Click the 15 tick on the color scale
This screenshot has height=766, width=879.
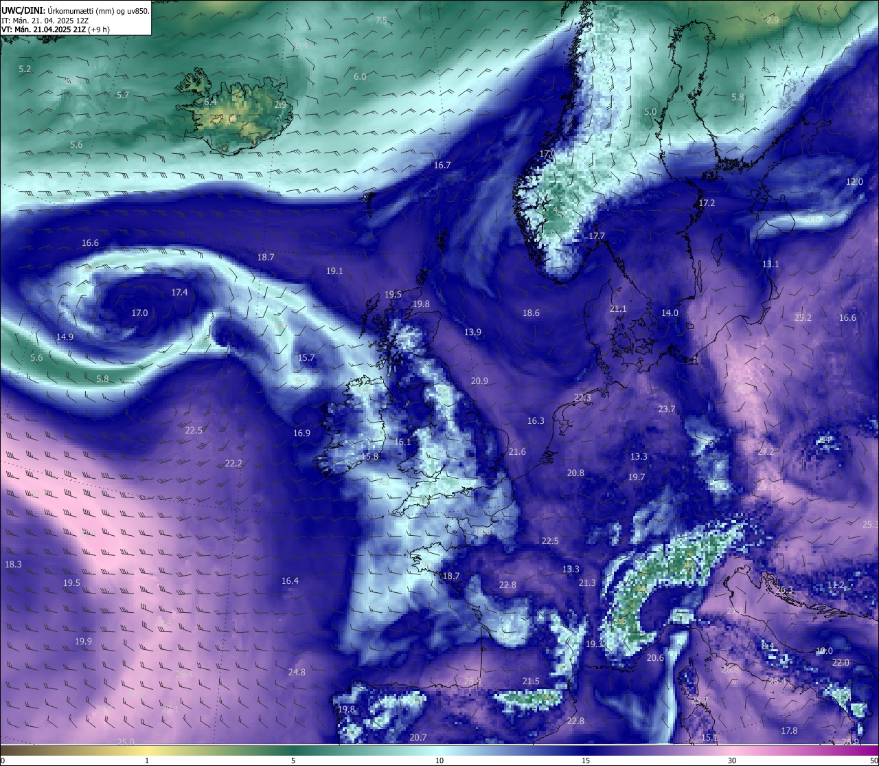pos(586,761)
